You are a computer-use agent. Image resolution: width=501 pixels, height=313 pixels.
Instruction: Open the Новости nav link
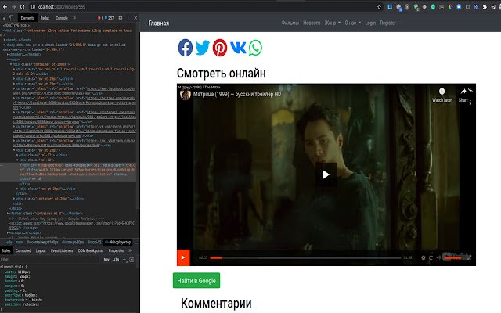pyautogui.click(x=312, y=23)
